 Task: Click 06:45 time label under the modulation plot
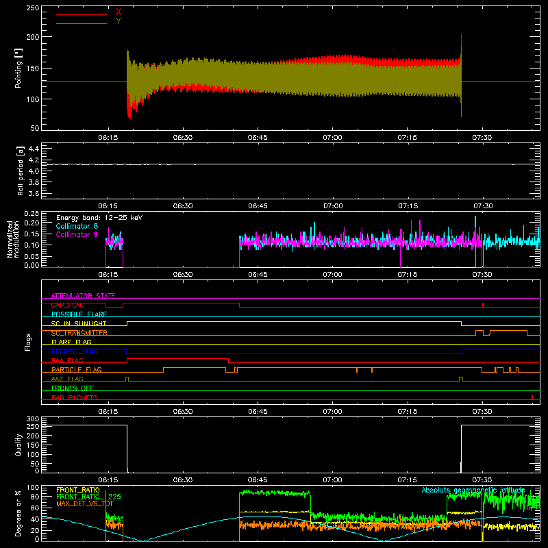tap(258, 275)
